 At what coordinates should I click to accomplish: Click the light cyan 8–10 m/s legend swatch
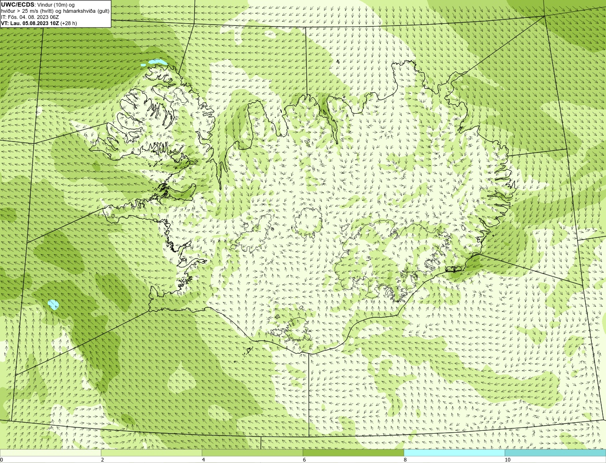tap(454, 453)
